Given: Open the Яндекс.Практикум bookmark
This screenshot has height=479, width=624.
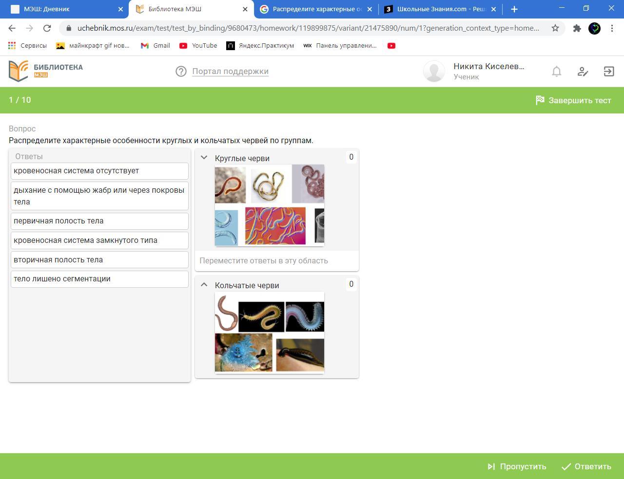Looking at the screenshot, I should click(260, 46).
